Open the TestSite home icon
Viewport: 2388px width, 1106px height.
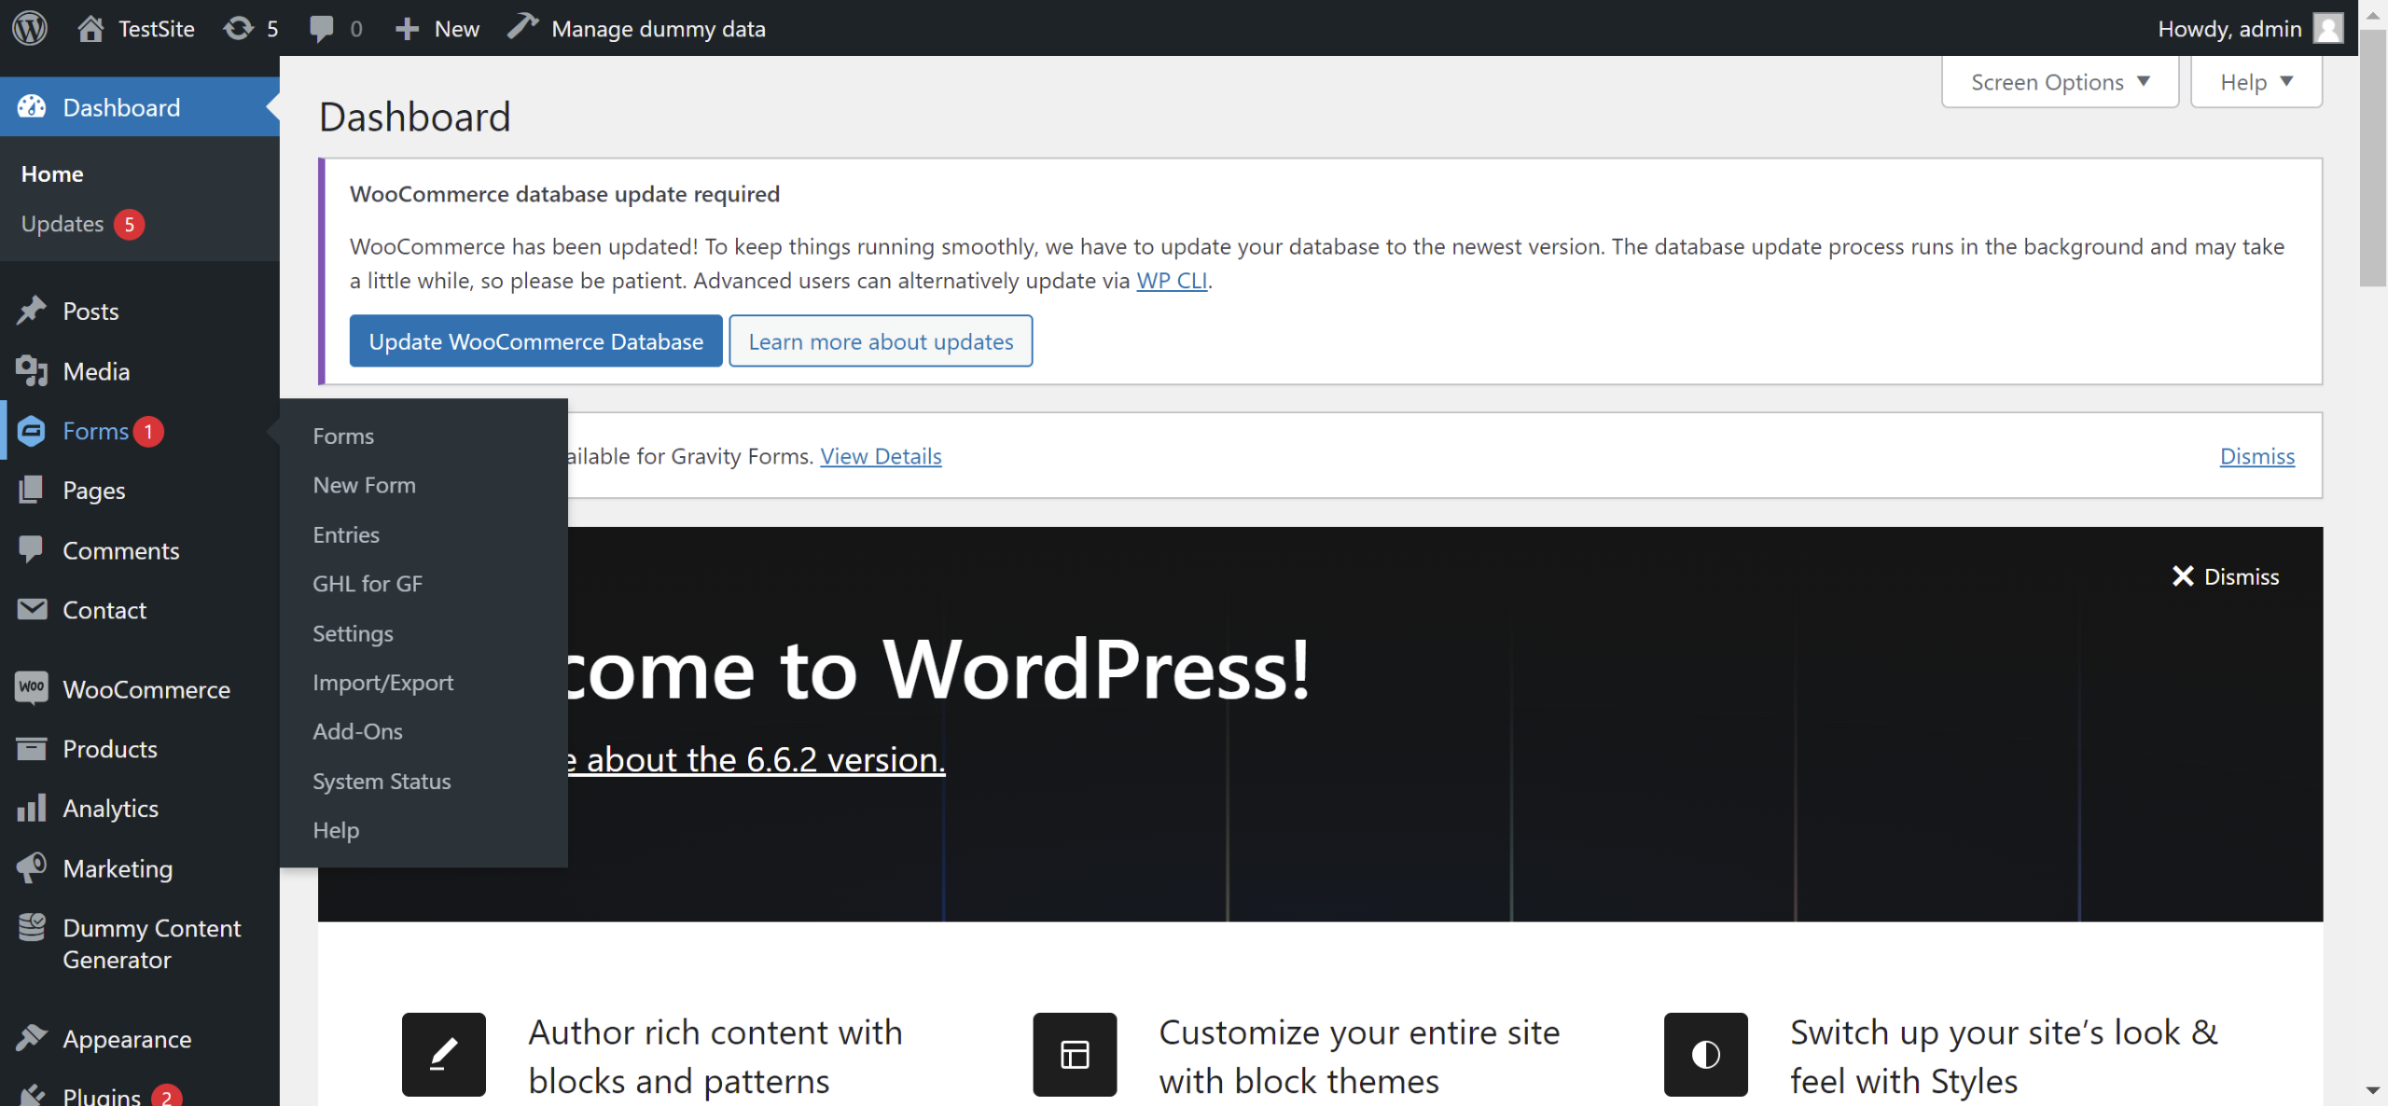[90, 28]
